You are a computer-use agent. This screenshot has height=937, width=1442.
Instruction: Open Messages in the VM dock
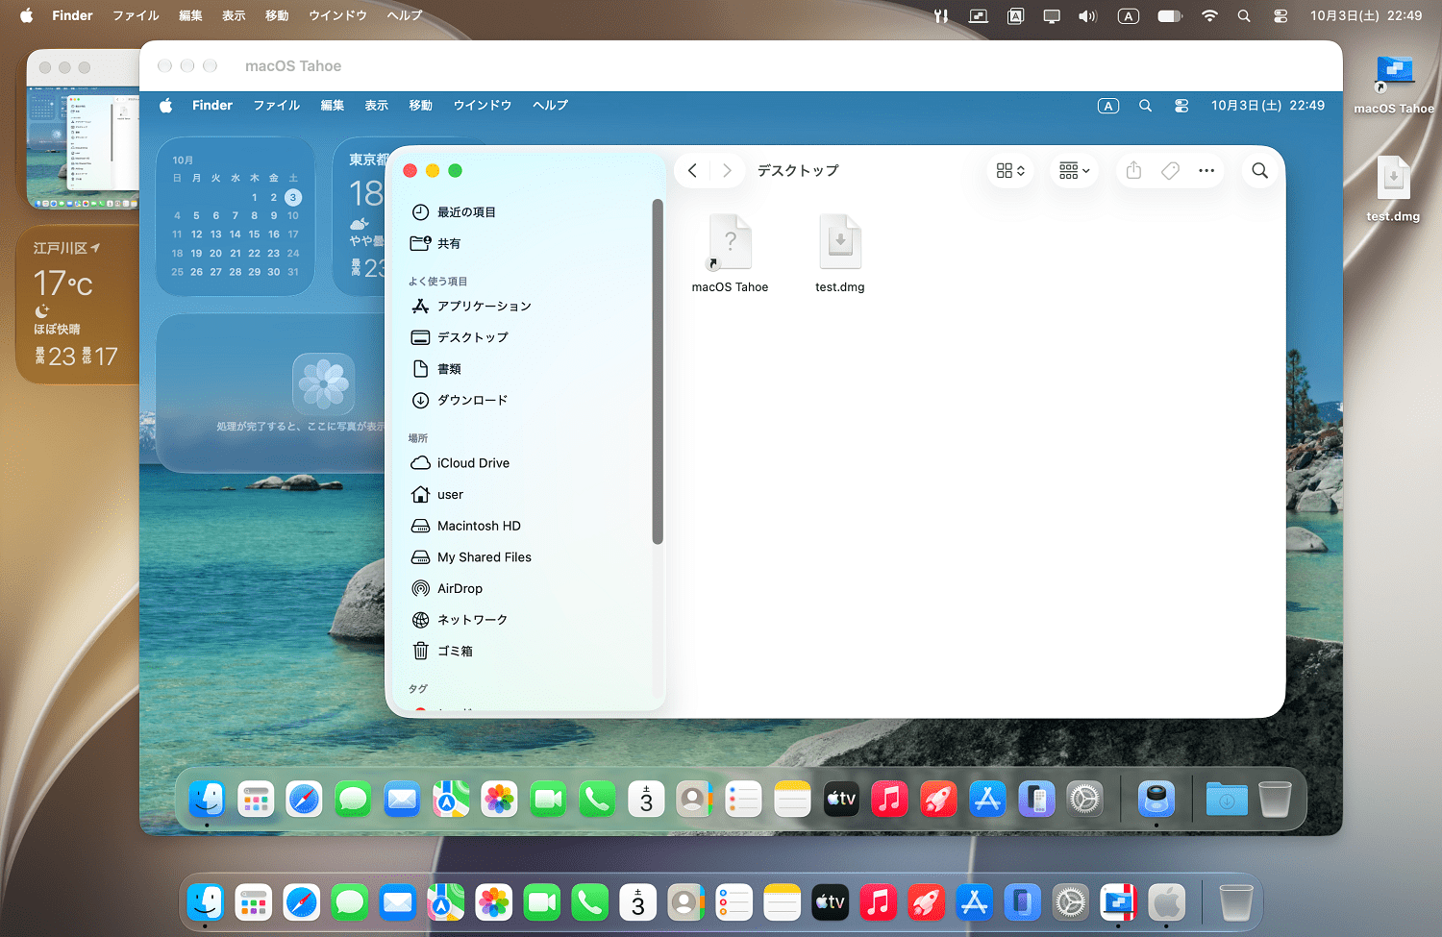[353, 799]
